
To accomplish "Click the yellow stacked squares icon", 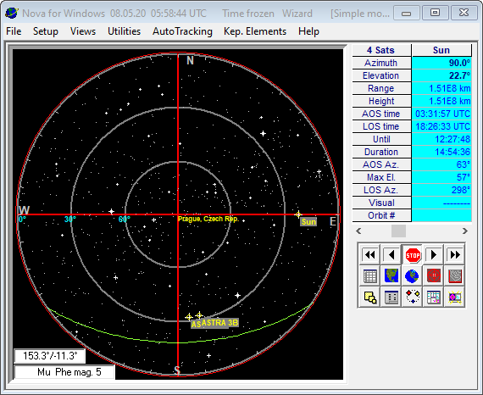I will (370, 298).
